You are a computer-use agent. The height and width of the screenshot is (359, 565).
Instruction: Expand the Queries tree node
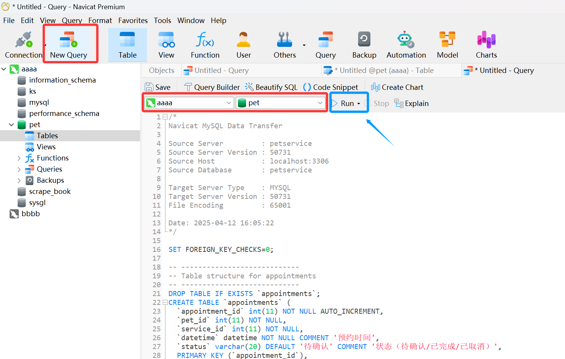pos(19,169)
